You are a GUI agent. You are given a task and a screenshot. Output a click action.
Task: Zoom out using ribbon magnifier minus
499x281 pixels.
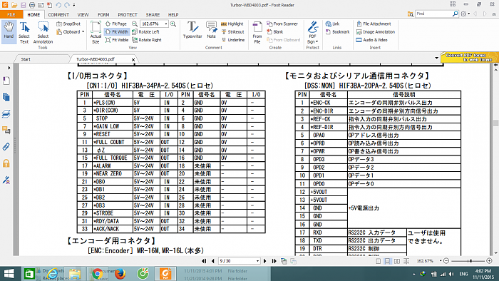135,24
